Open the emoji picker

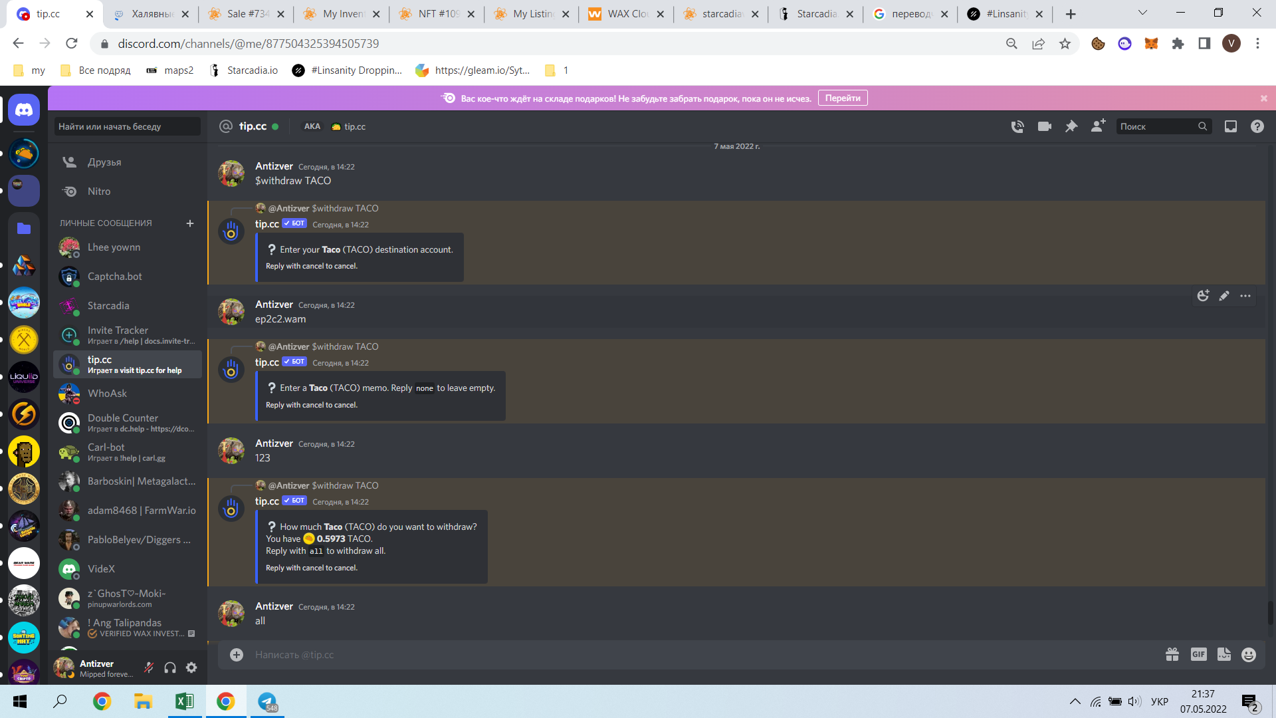pos(1249,655)
